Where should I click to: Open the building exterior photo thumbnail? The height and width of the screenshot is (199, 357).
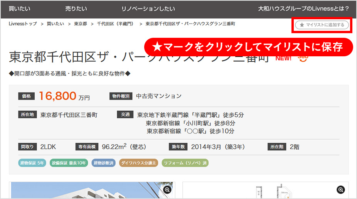tap(92, 190)
